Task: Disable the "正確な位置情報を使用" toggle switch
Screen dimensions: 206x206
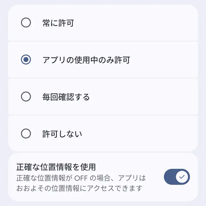Action: [177, 177]
